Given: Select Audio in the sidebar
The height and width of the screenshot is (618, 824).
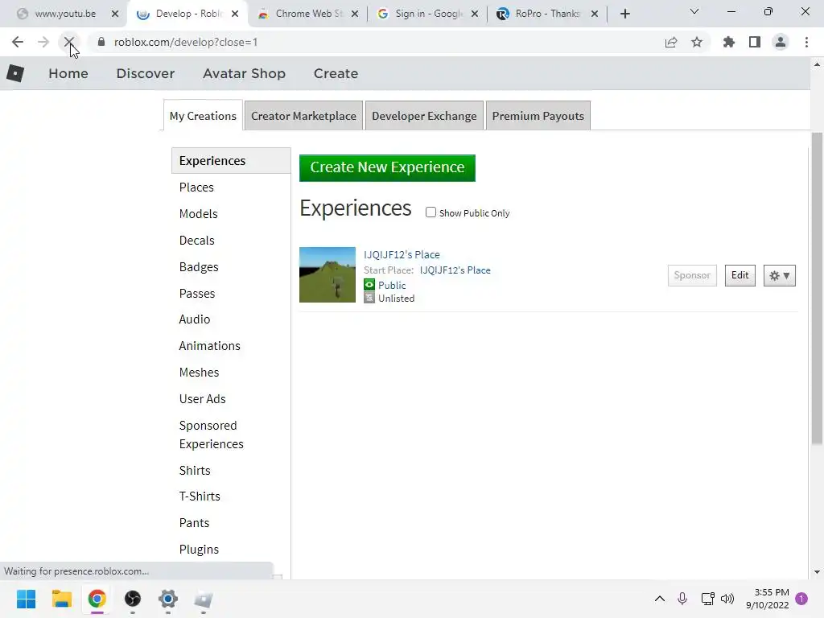Looking at the screenshot, I should pos(195,319).
